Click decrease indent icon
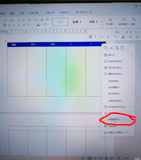The image size is (141, 160). point(19,20)
